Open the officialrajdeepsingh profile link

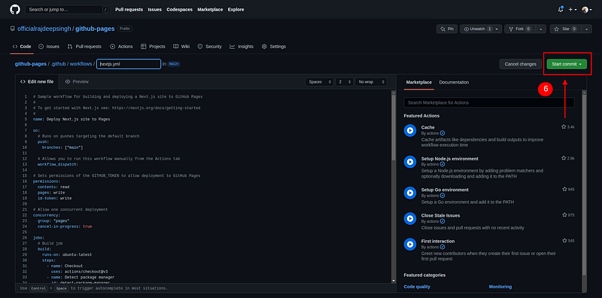(x=44, y=29)
